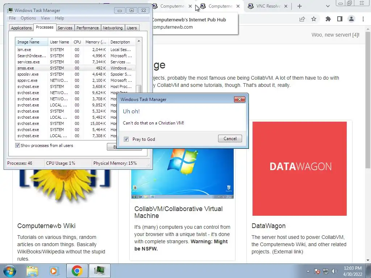Select the services.exe process row
371x278 pixels.
coord(75,62)
